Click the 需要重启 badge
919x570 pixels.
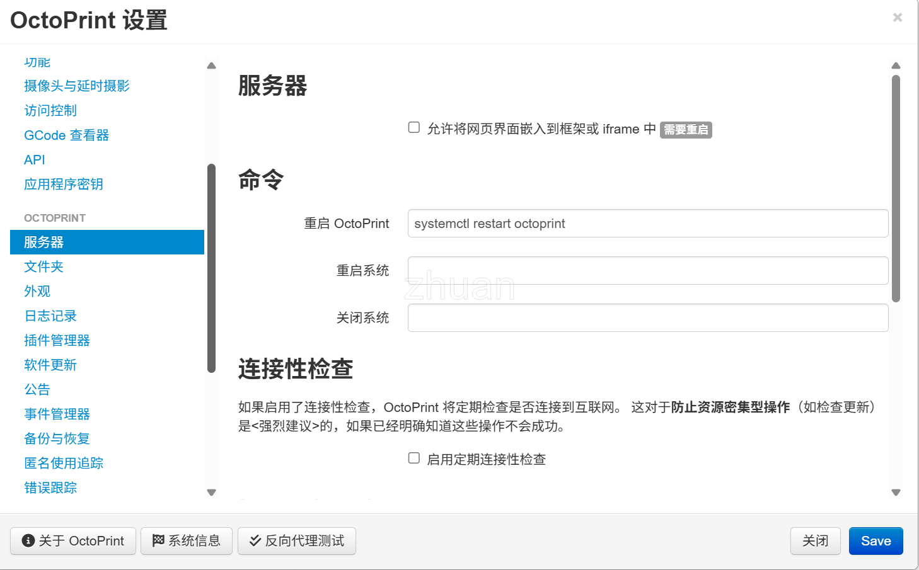(686, 130)
